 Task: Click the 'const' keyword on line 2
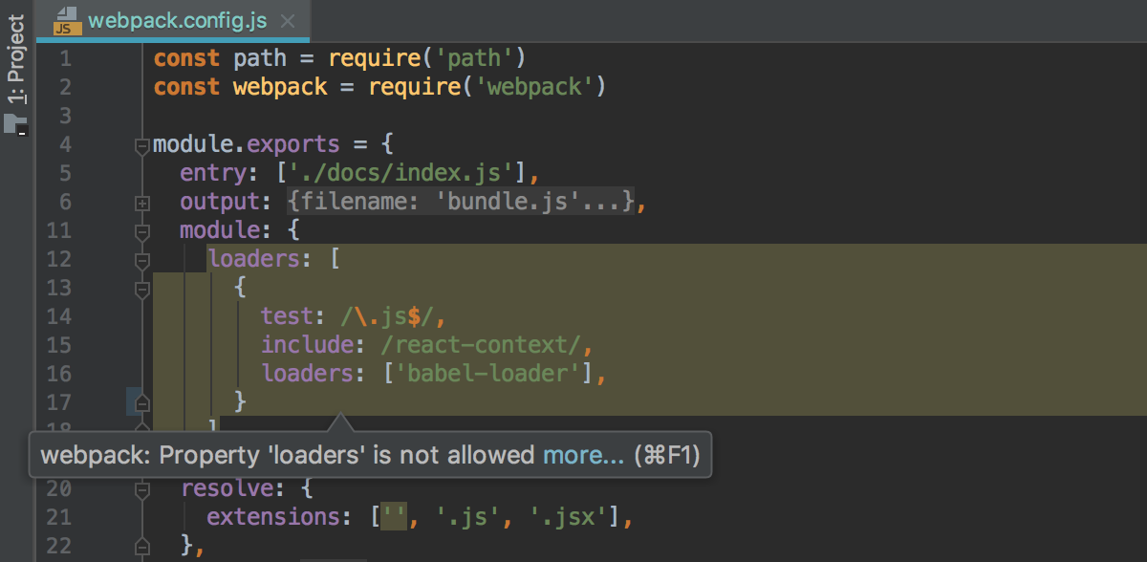click(186, 87)
